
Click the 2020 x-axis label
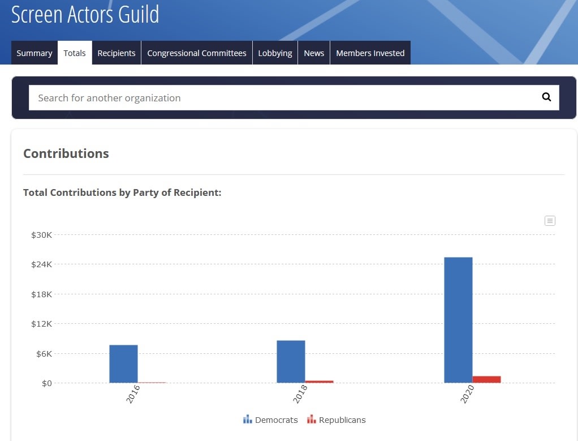coord(467,394)
